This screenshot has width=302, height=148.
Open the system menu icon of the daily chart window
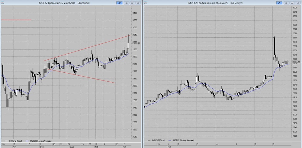[2, 3]
